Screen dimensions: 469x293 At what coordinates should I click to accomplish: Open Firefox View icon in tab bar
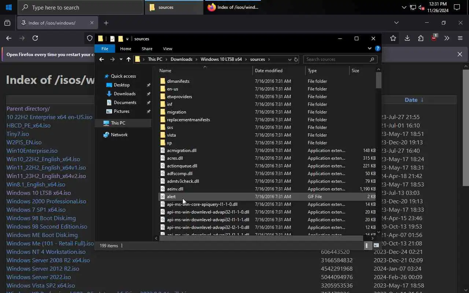coord(7,23)
